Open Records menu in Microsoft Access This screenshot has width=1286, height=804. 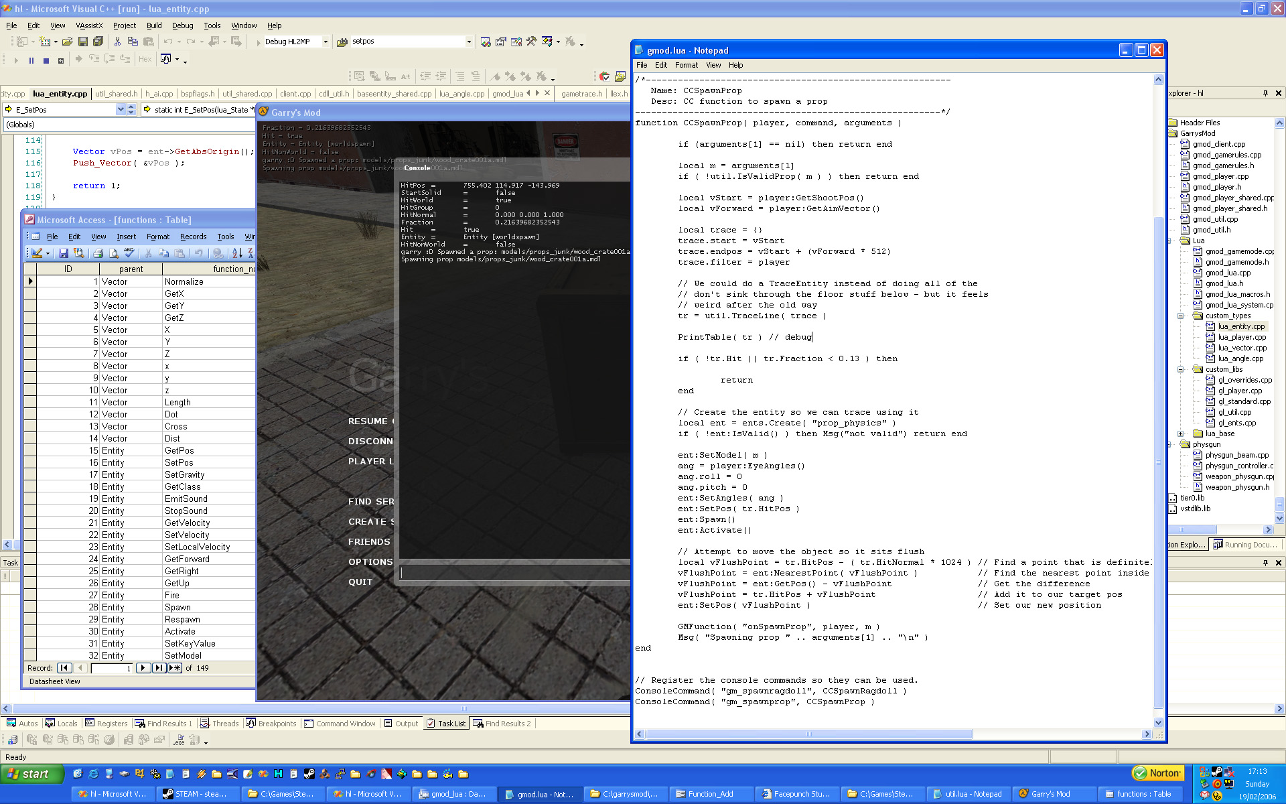[193, 237]
